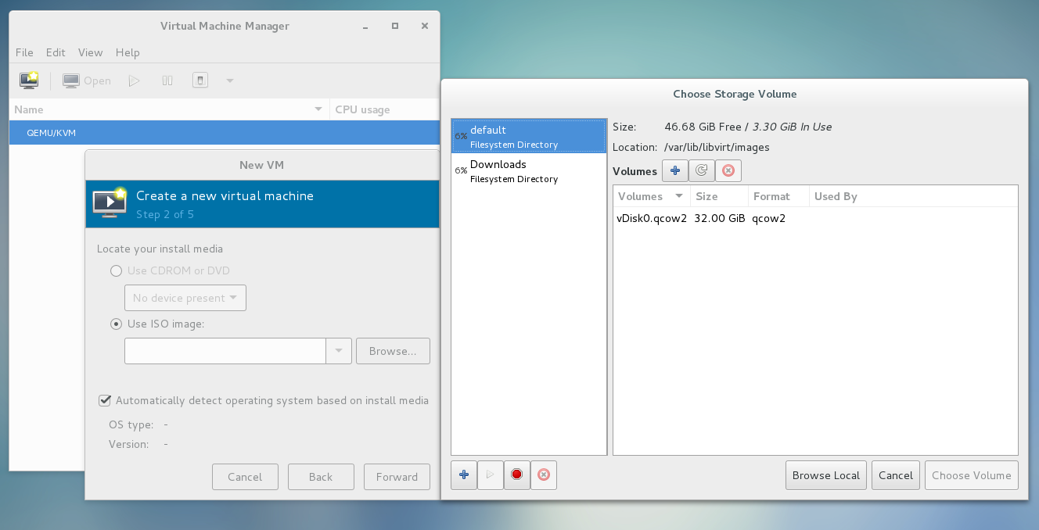1039x530 pixels.
Task: Select the vDisk0.qcow2 volume row
Action: pos(815,218)
